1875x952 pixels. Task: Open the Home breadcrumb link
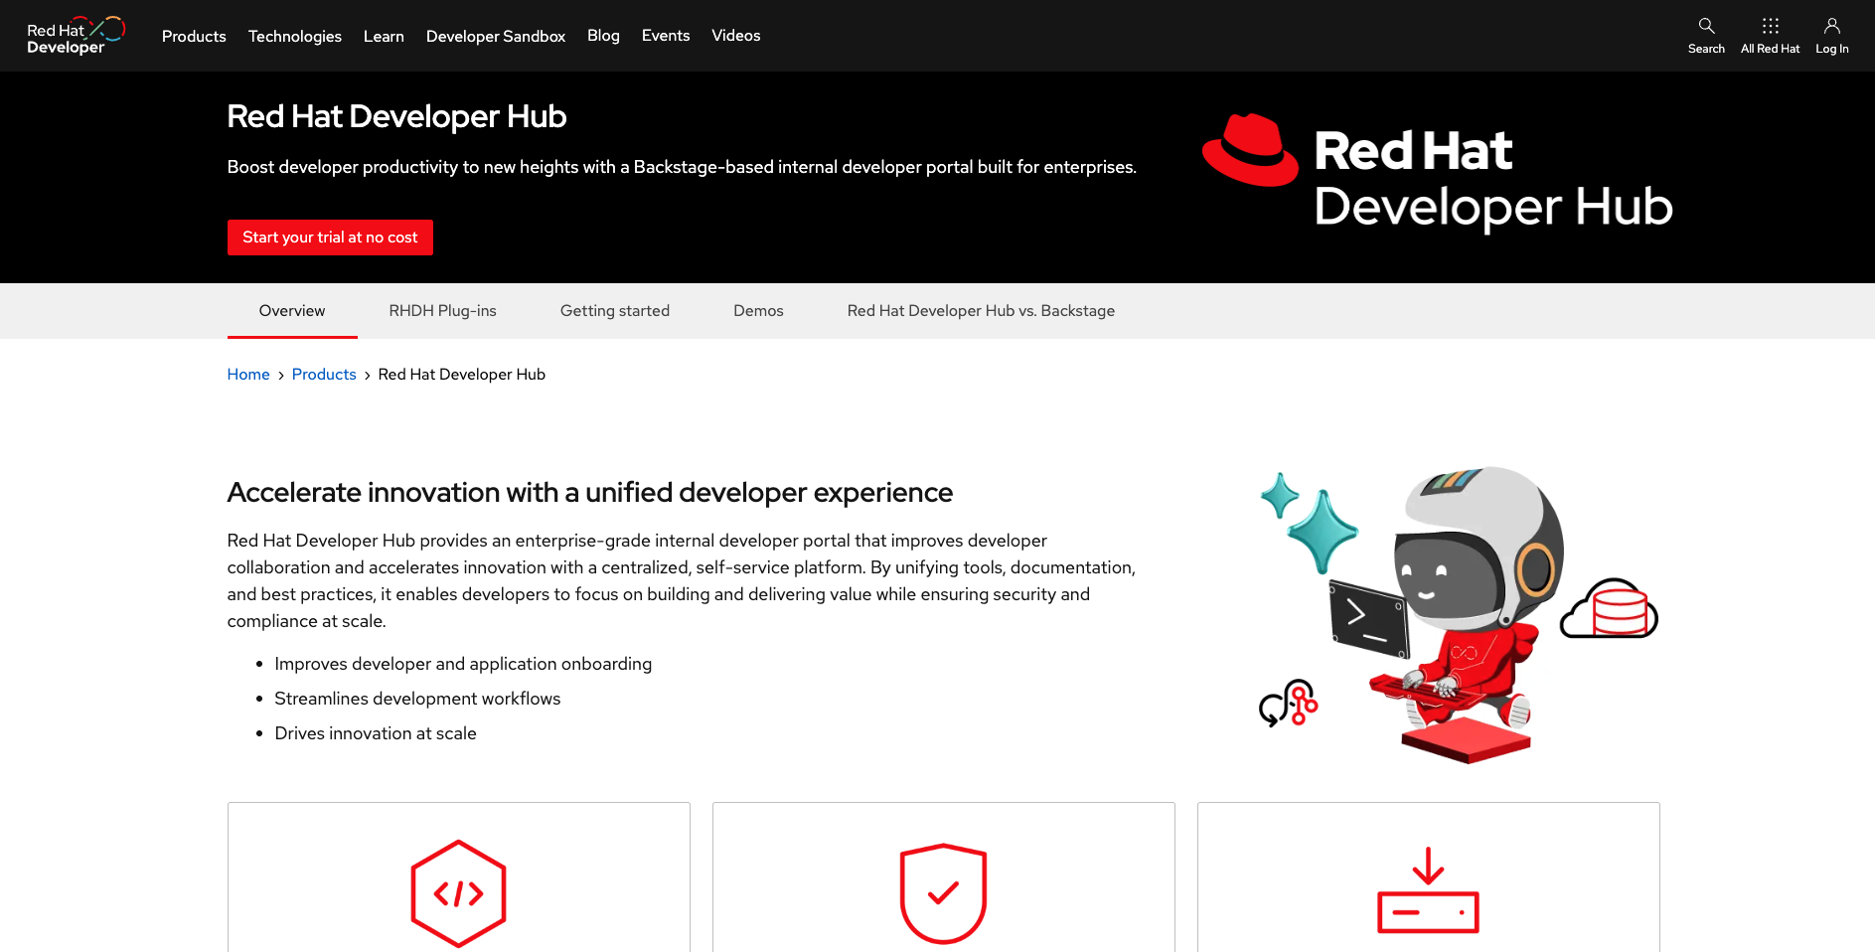pyautogui.click(x=248, y=374)
